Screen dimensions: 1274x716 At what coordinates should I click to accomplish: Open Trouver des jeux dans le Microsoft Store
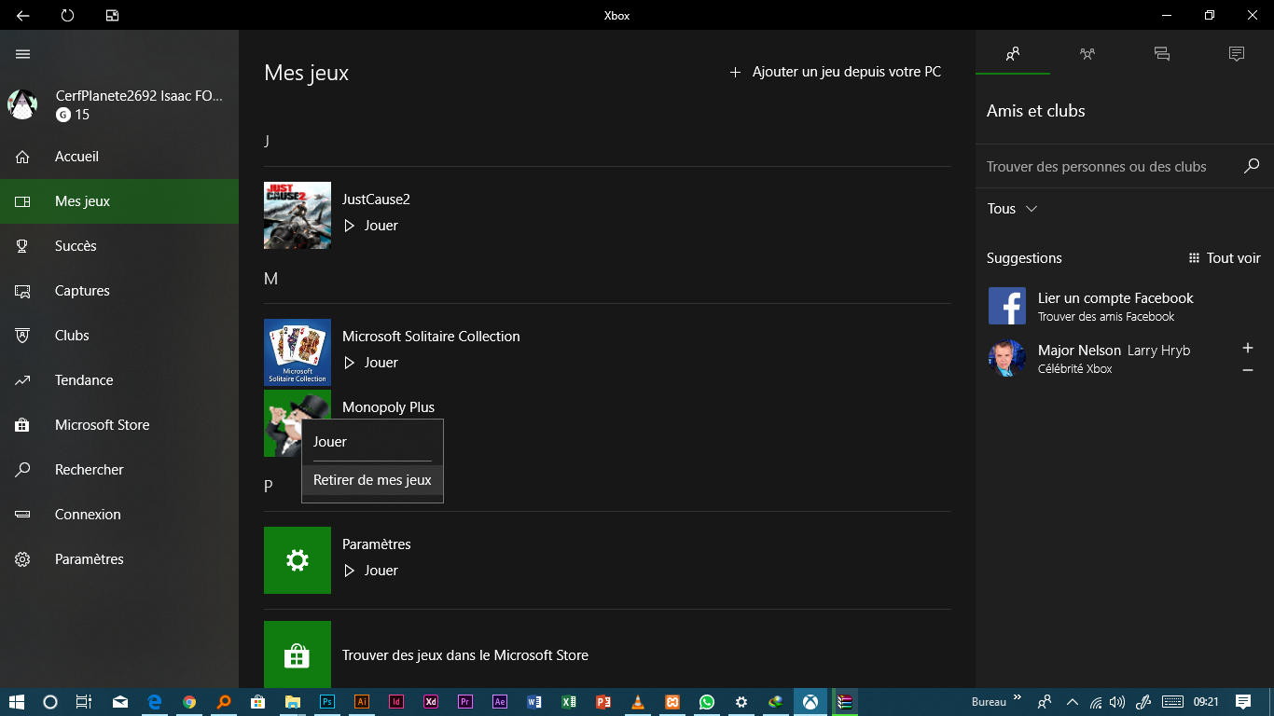pyautogui.click(x=465, y=655)
